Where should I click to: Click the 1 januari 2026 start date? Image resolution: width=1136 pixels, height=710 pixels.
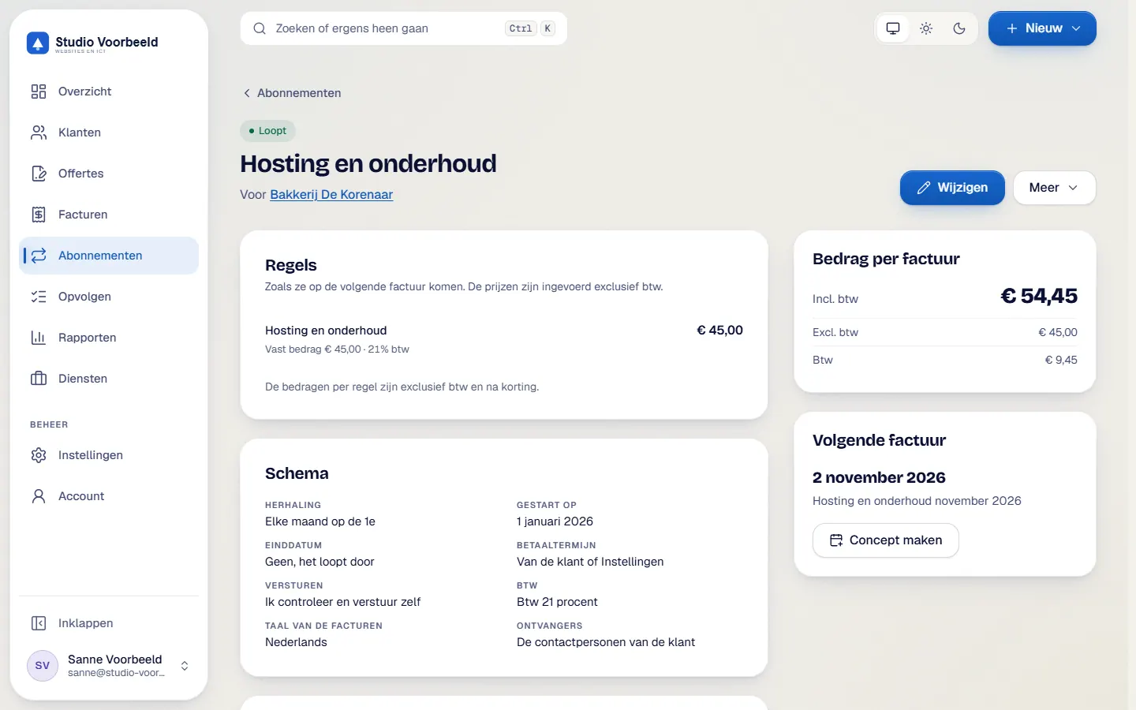(x=555, y=521)
